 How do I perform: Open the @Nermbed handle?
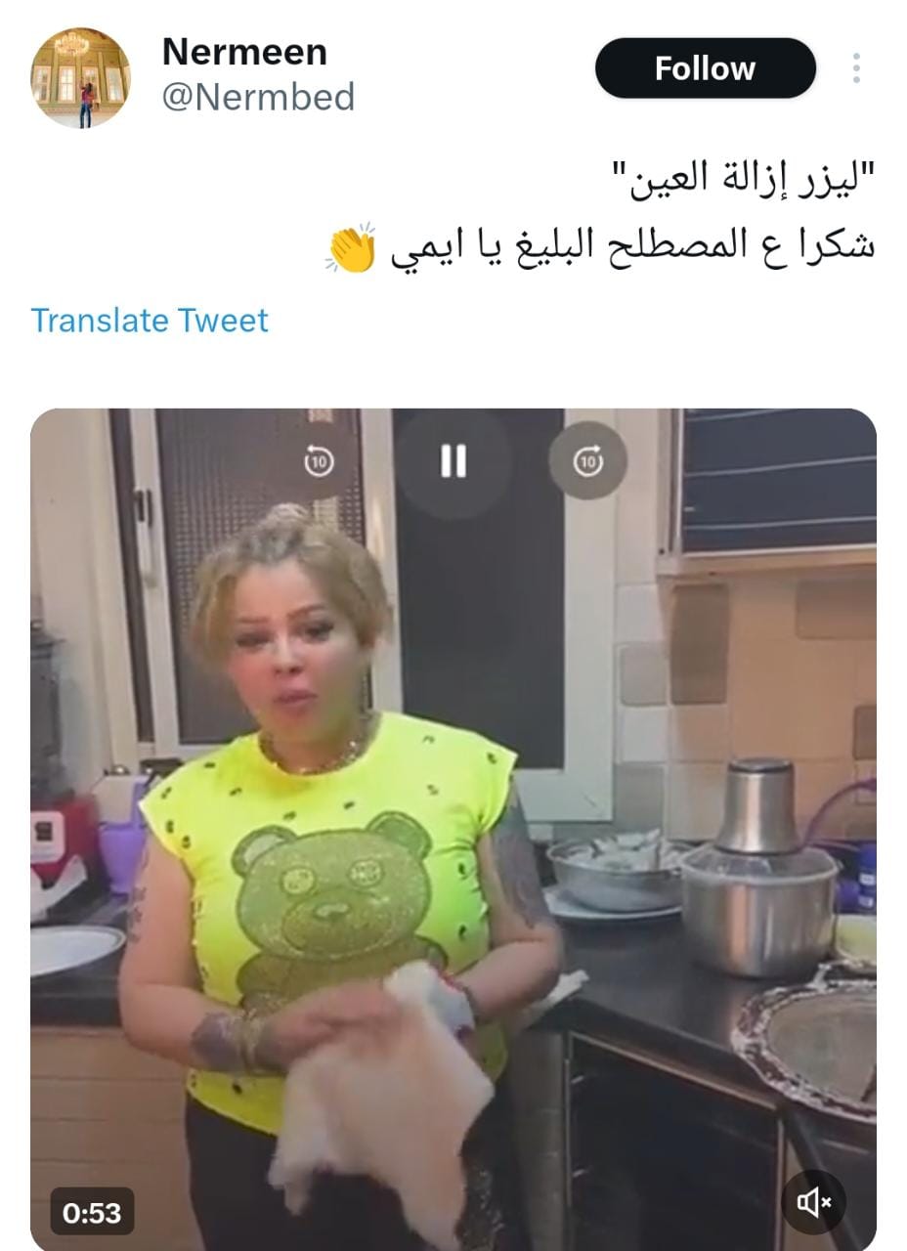258,98
